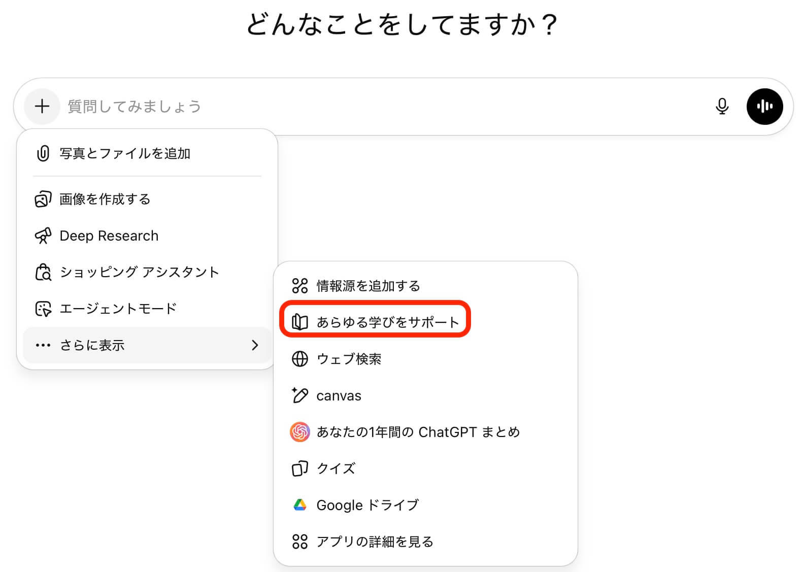Click the globe icon for web search
This screenshot has width=802, height=572.
pyautogui.click(x=300, y=359)
